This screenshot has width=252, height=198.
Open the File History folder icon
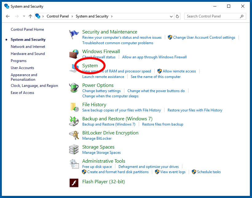[74, 107]
